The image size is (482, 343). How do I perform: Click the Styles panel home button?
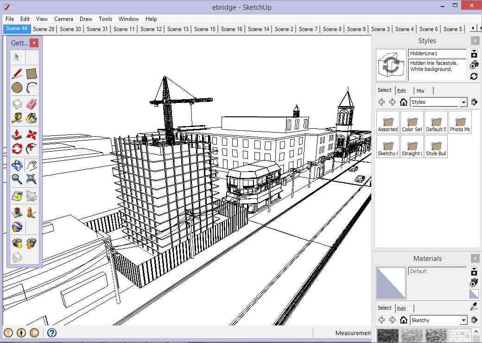click(404, 102)
